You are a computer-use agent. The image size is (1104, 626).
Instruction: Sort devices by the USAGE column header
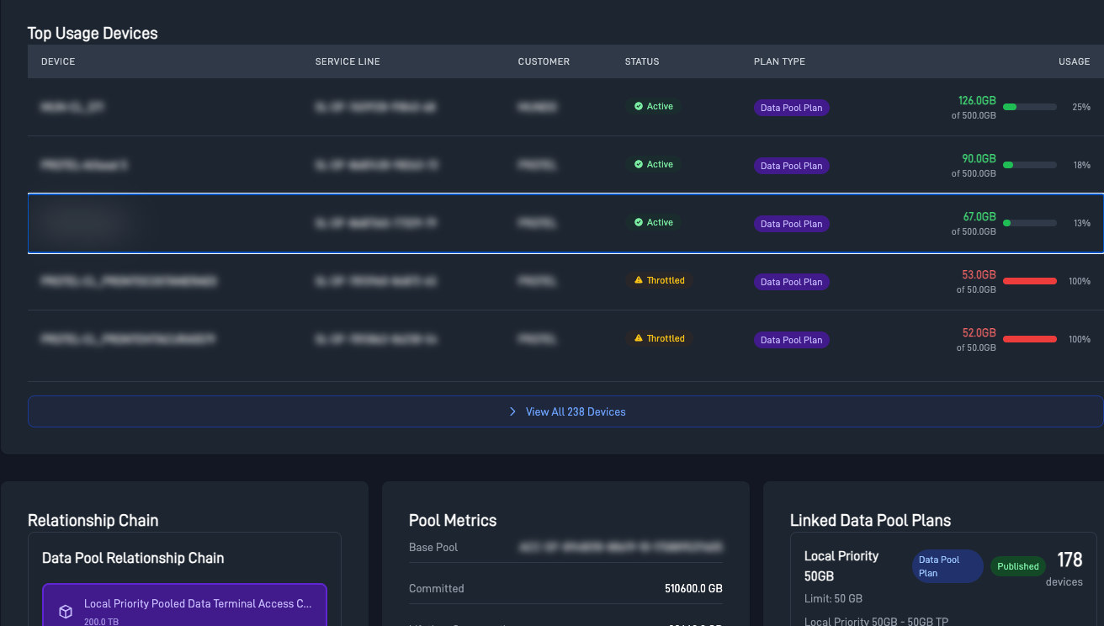[1074, 61]
